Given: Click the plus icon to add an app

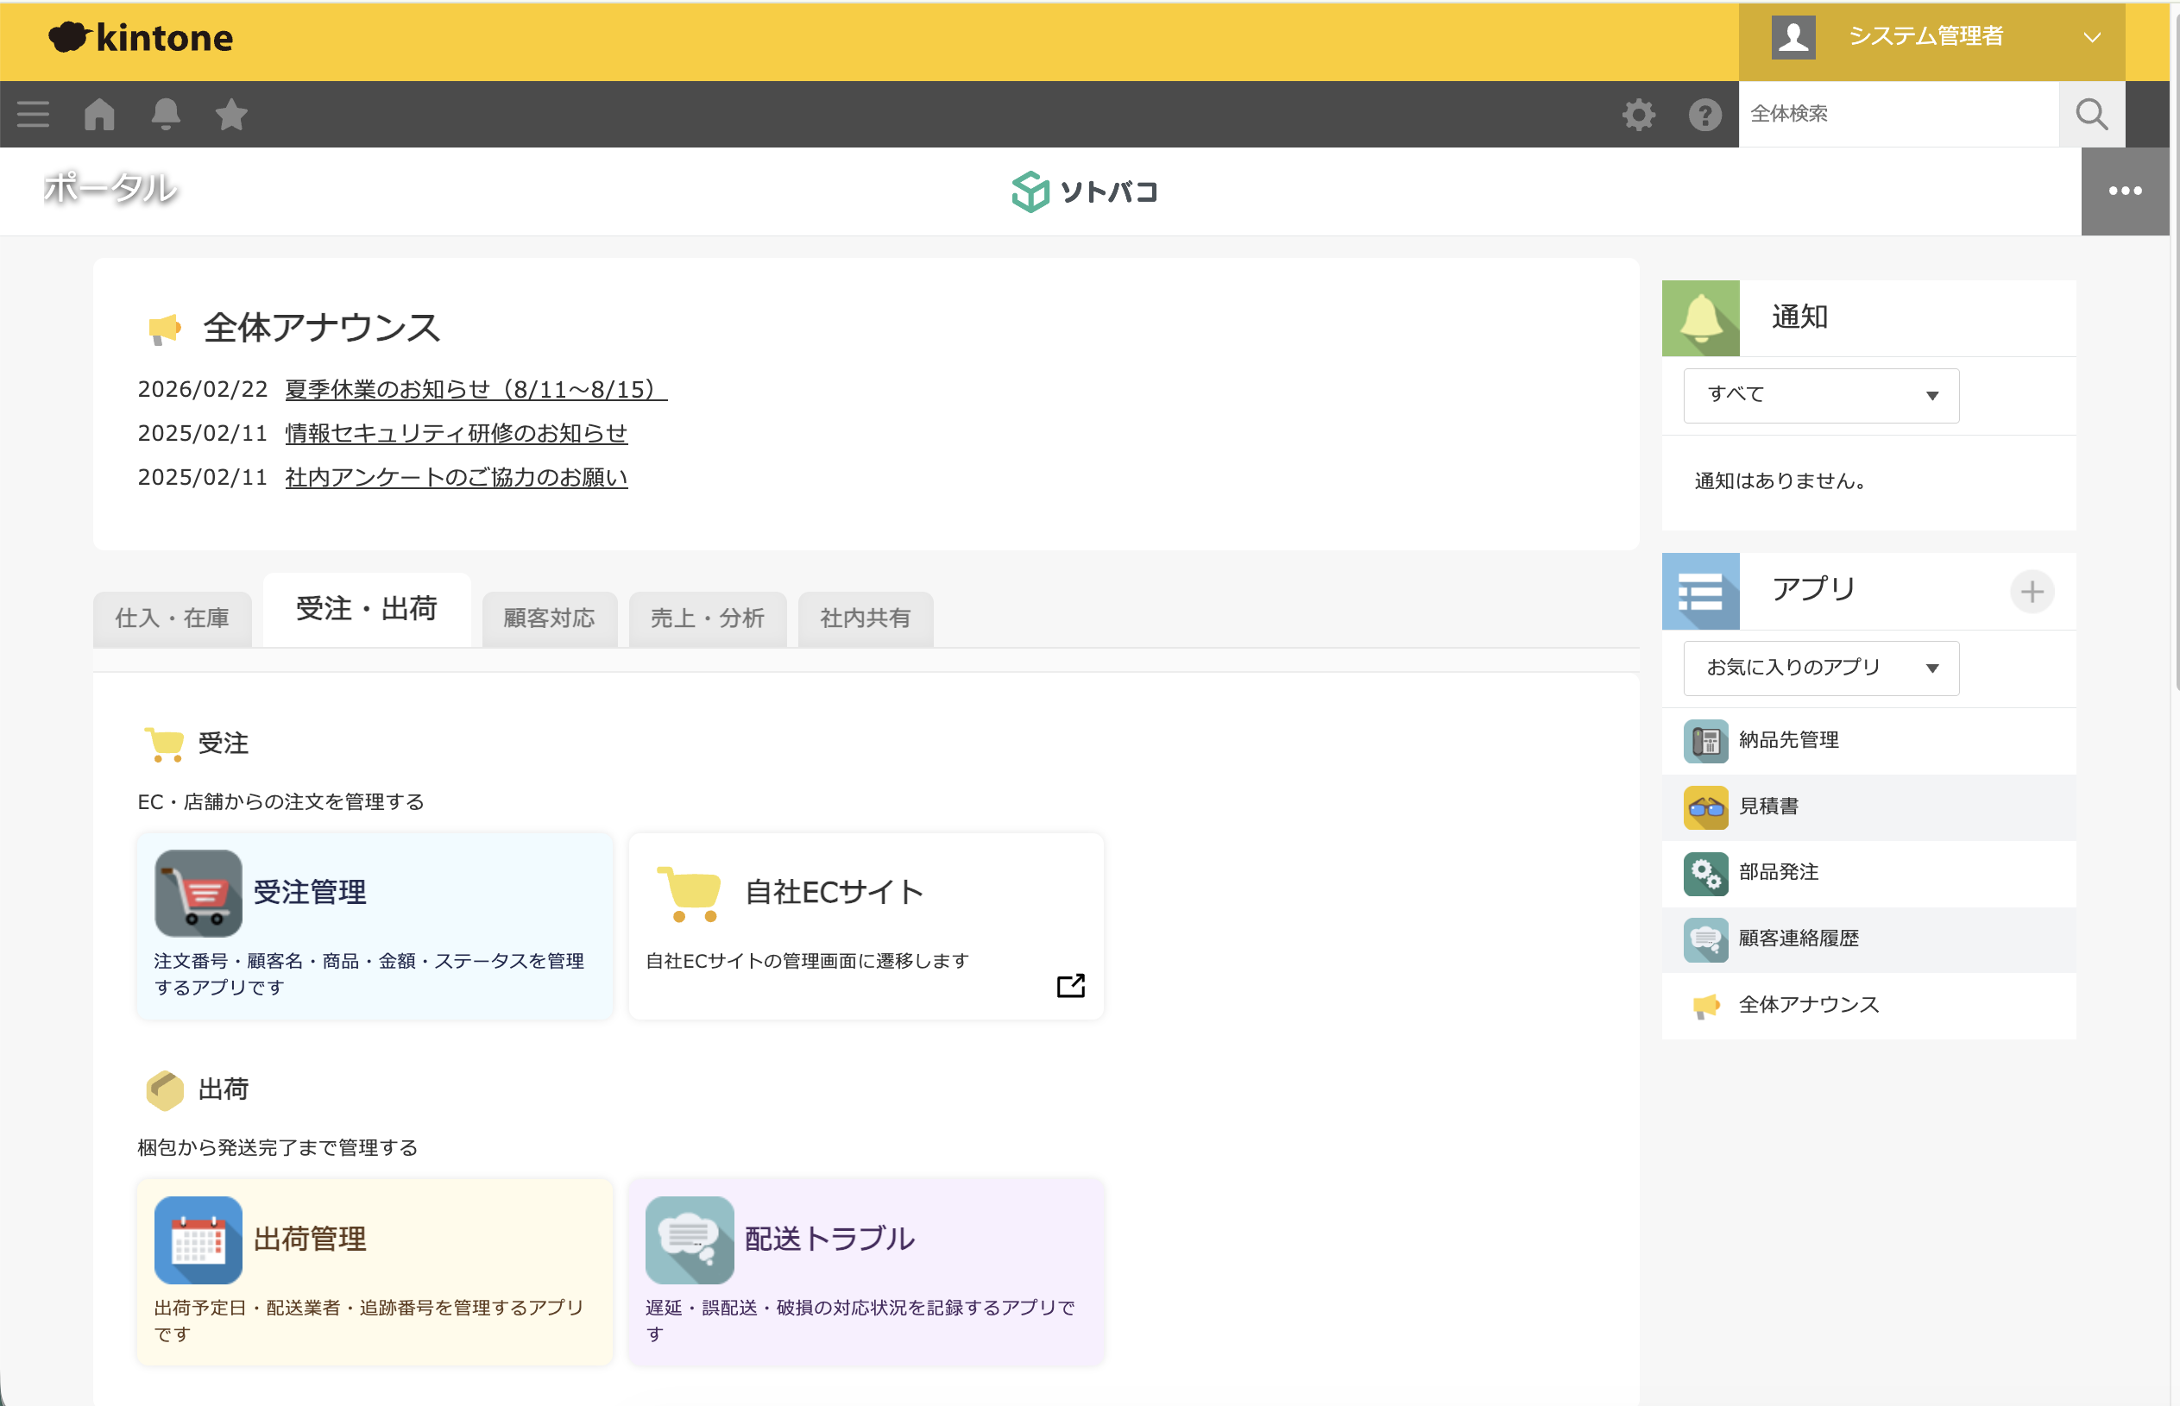Looking at the screenshot, I should coord(2032,592).
